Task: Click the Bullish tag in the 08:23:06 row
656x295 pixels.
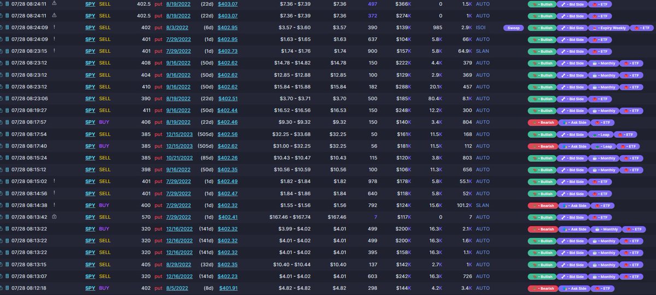Action: point(542,99)
